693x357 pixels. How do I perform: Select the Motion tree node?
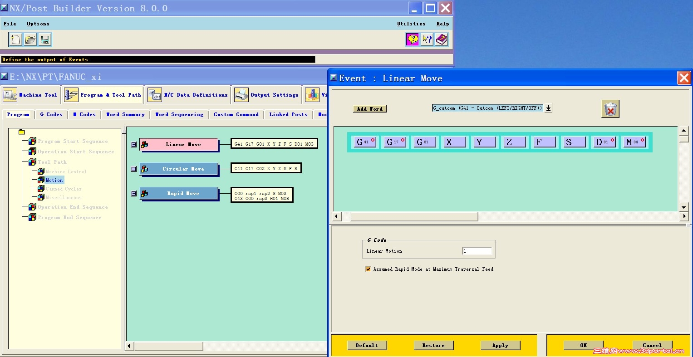click(x=54, y=180)
